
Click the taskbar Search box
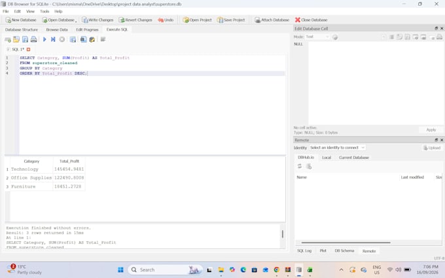coord(165,269)
